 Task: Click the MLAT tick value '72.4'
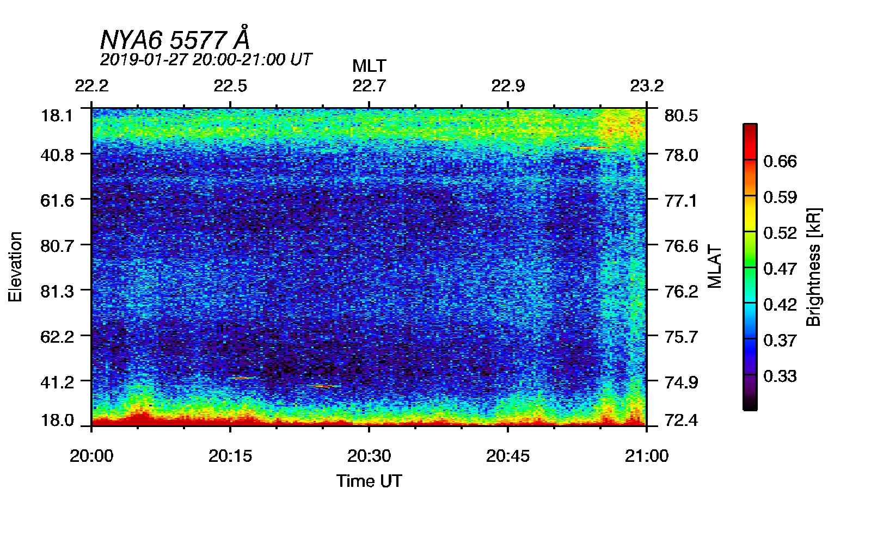[x=682, y=420]
